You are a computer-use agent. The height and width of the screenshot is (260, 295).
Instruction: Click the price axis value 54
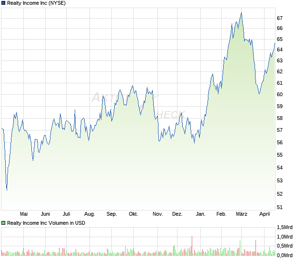pyautogui.click(x=280, y=168)
